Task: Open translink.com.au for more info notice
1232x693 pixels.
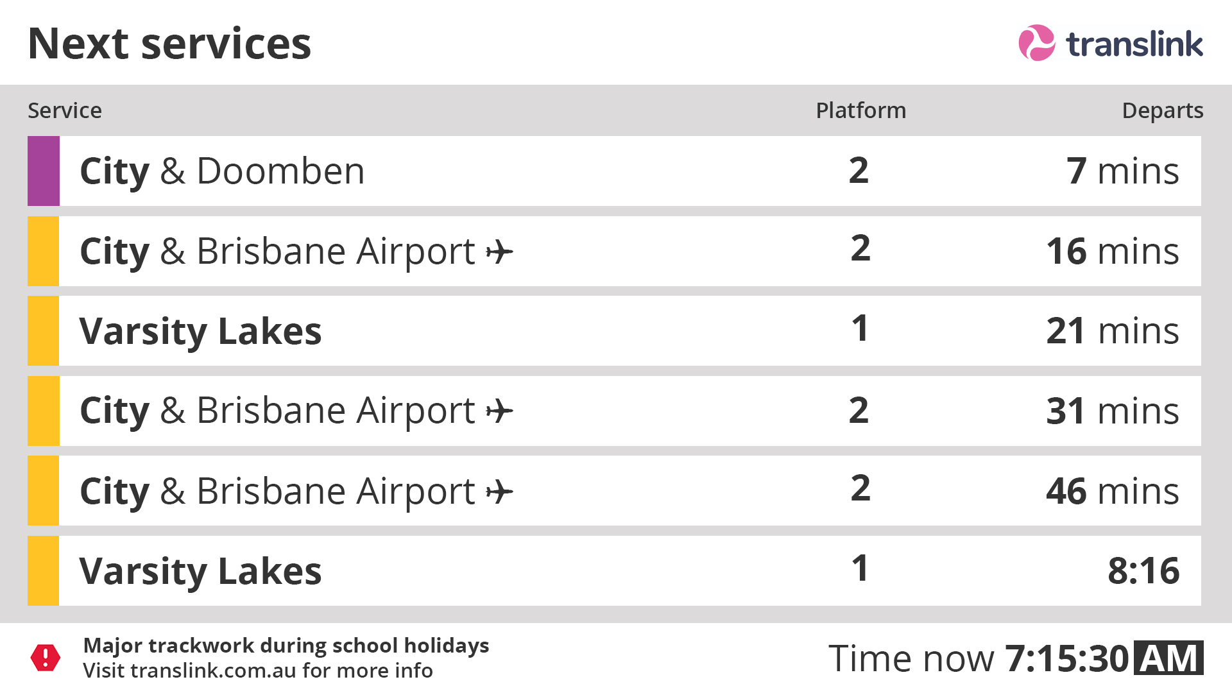Action: [x=258, y=671]
